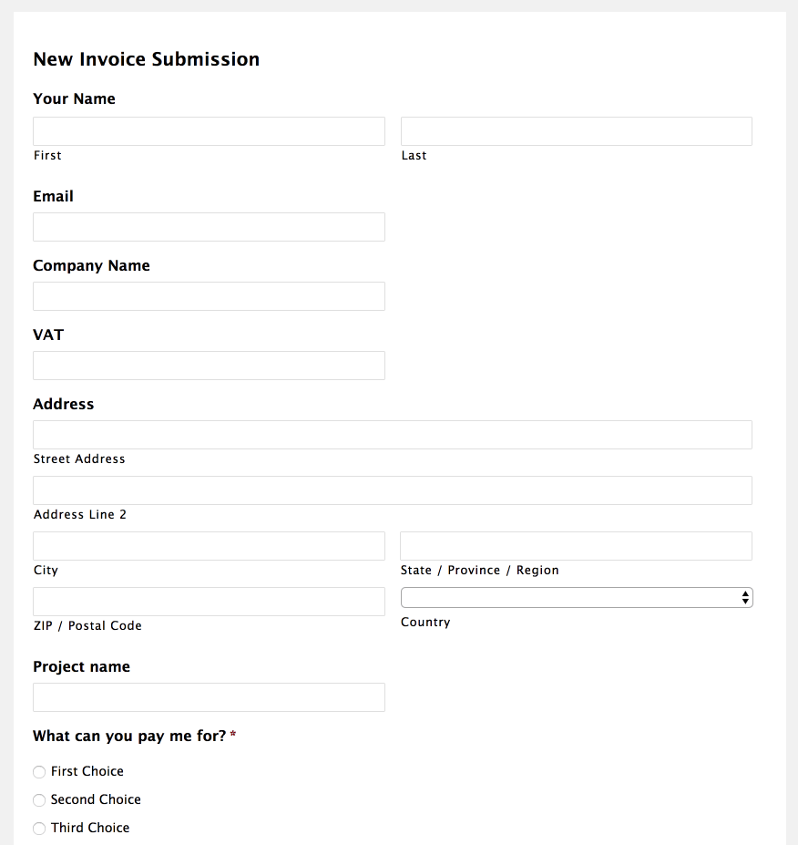
Task: Focus the Project name input field
Action: pyautogui.click(x=209, y=697)
